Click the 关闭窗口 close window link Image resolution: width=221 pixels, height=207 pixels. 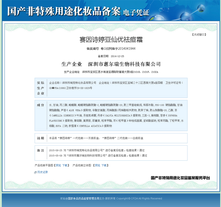pyautogui.click(x=199, y=35)
